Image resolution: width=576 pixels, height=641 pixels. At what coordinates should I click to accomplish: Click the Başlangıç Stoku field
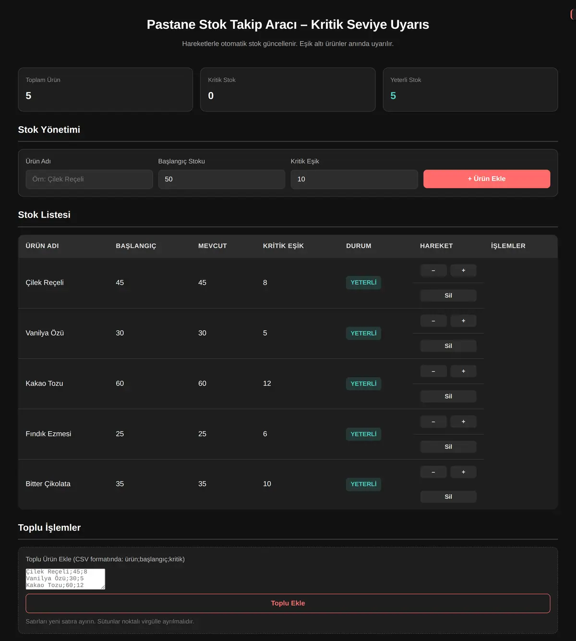(x=222, y=179)
